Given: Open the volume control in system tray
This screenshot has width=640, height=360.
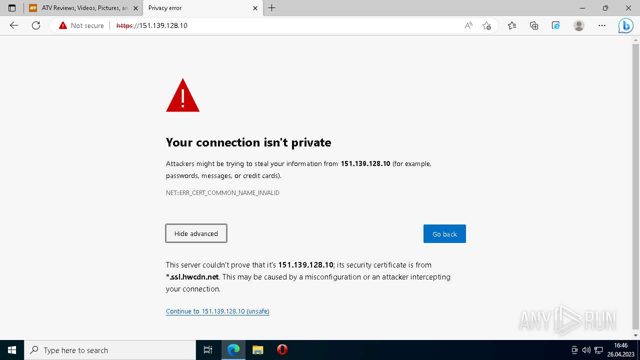Looking at the screenshot, I should click(x=586, y=350).
